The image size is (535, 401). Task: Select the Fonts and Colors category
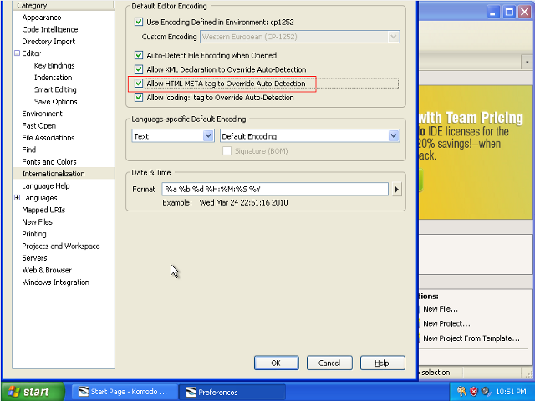[x=49, y=161]
